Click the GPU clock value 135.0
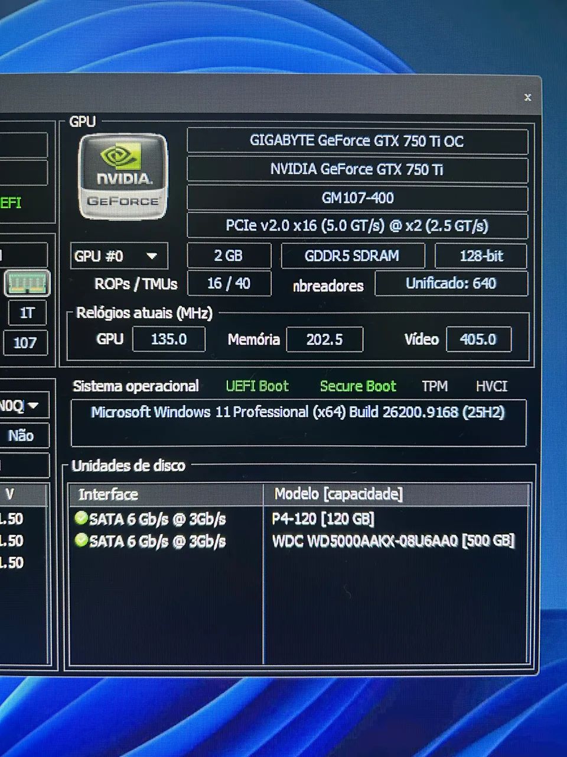The image size is (567, 757). click(x=169, y=339)
